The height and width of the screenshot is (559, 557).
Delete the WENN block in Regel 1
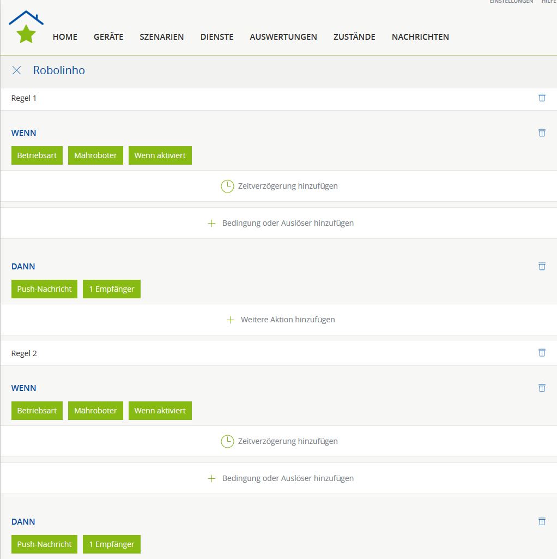[x=542, y=133]
